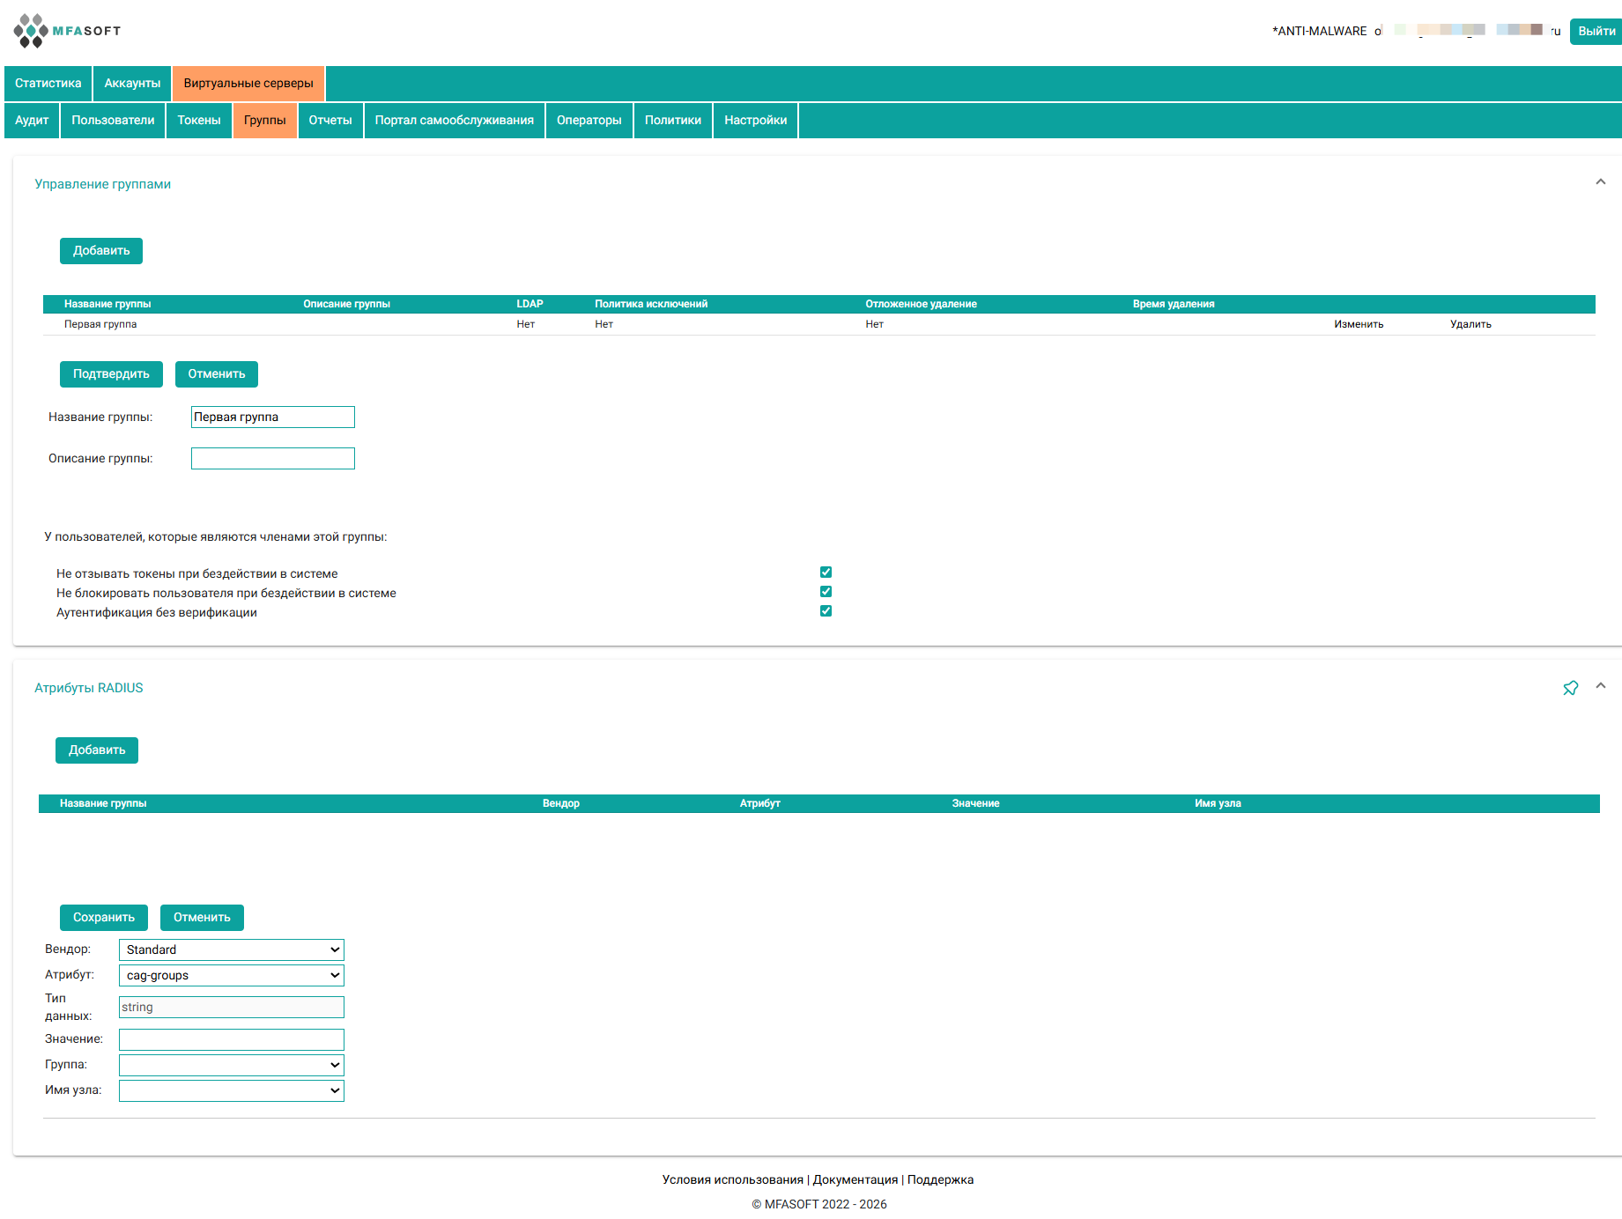Open the Имя узла dropdown
This screenshot has width=1622, height=1219.
point(232,1090)
